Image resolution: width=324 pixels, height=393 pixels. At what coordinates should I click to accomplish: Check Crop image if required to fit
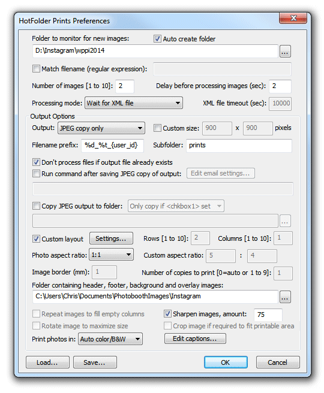(167, 326)
